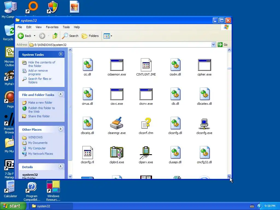Click file list scrollbar up arrow
Viewport: 280px width, 210px height.
(229, 50)
